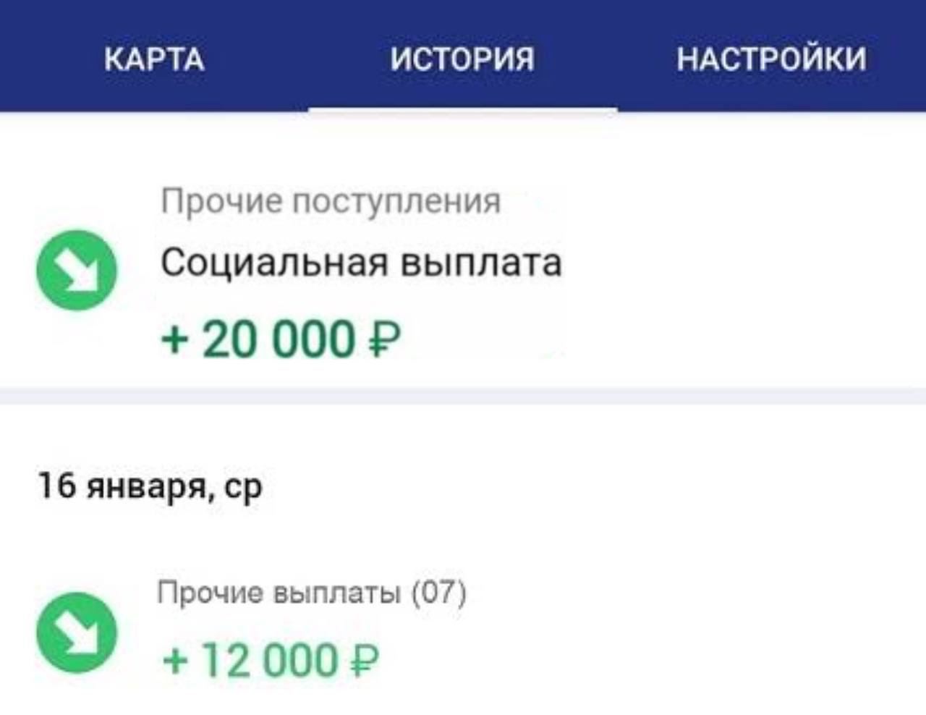926x715 pixels.
Task: Open the Прочие выплаты (07) entry
Action: coord(312,593)
